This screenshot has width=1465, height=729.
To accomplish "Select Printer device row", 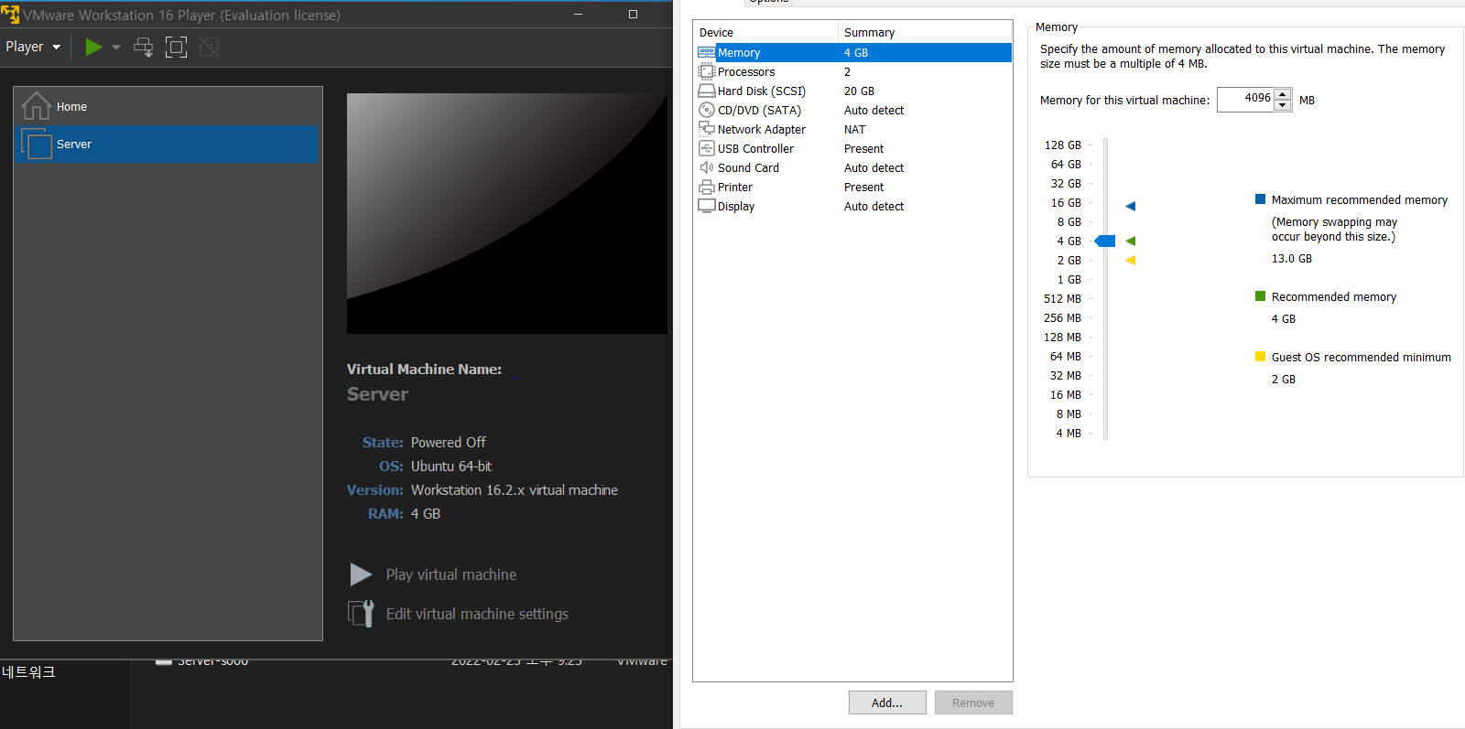I will (853, 188).
